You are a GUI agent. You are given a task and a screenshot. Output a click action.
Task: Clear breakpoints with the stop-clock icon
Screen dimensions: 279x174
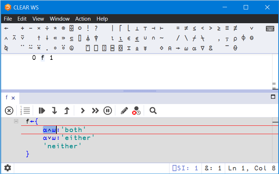tap(136, 111)
